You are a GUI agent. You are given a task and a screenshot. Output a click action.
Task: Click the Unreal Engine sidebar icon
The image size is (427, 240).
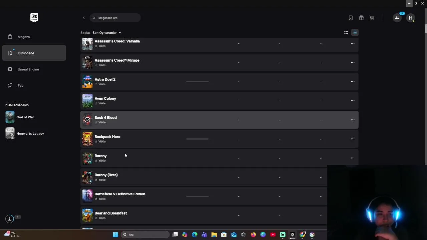10,69
